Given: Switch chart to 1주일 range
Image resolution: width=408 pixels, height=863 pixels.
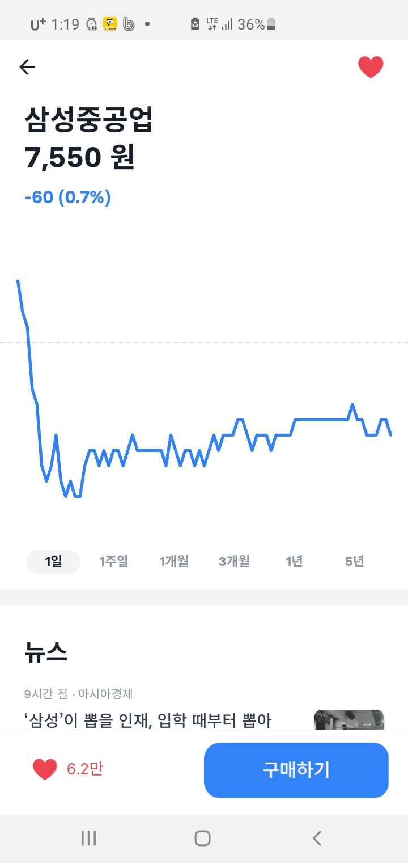Looking at the screenshot, I should [x=113, y=562].
